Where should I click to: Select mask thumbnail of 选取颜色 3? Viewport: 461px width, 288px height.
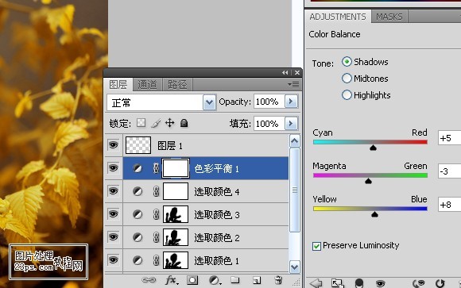pyautogui.click(x=176, y=214)
